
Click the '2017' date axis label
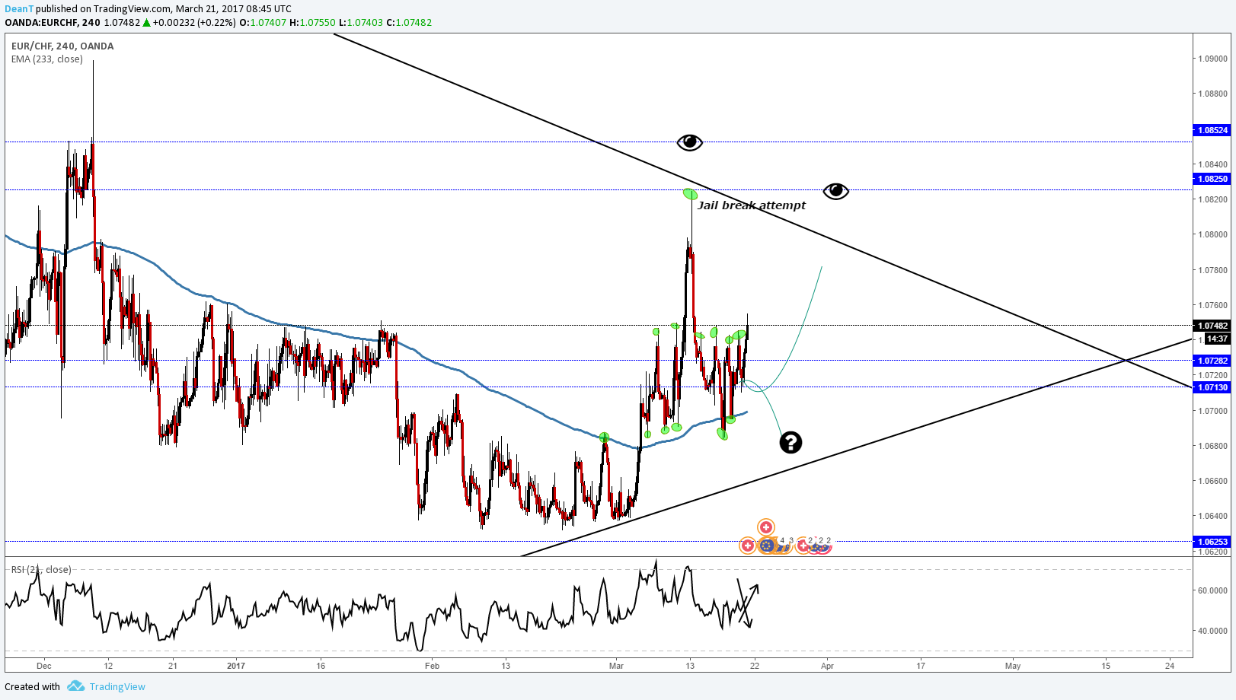236,666
